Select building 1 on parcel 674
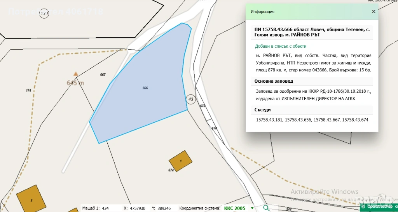Screen dimensions: 398x212 pyautogui.click(x=180, y=160)
